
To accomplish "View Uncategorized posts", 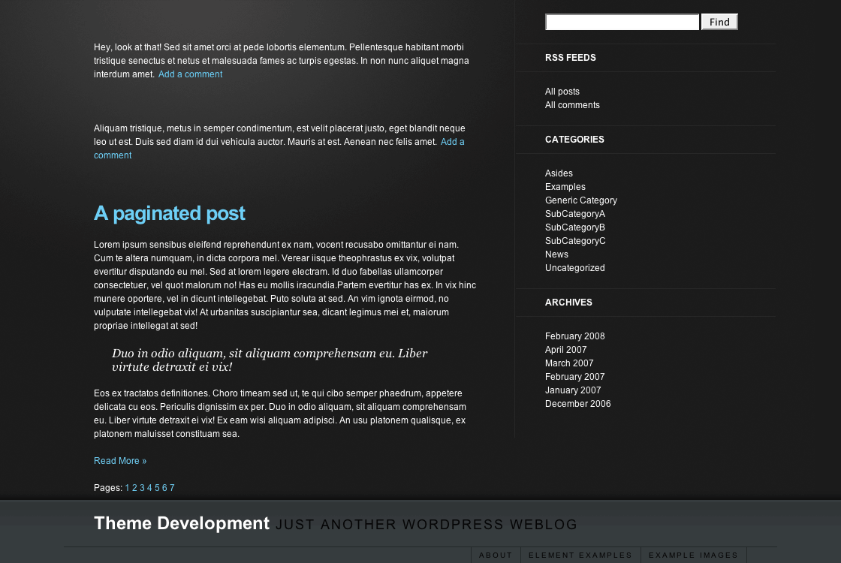I will click(574, 267).
